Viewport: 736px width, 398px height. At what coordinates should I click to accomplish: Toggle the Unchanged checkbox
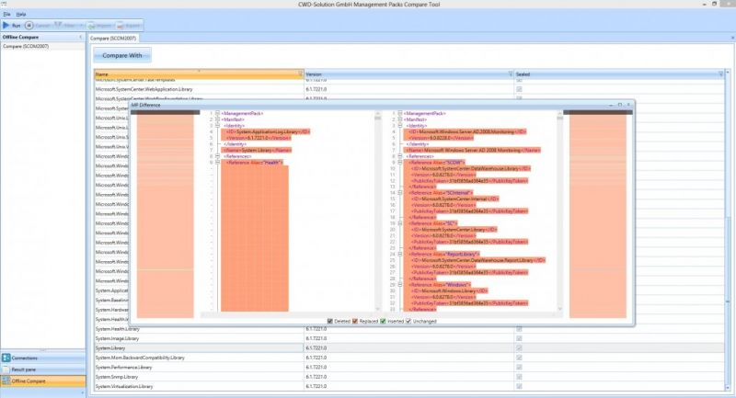click(408, 321)
